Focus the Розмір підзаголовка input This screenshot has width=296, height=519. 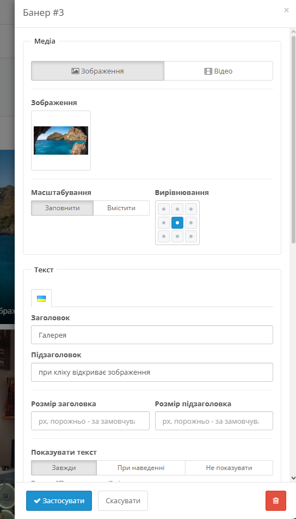pos(214,421)
